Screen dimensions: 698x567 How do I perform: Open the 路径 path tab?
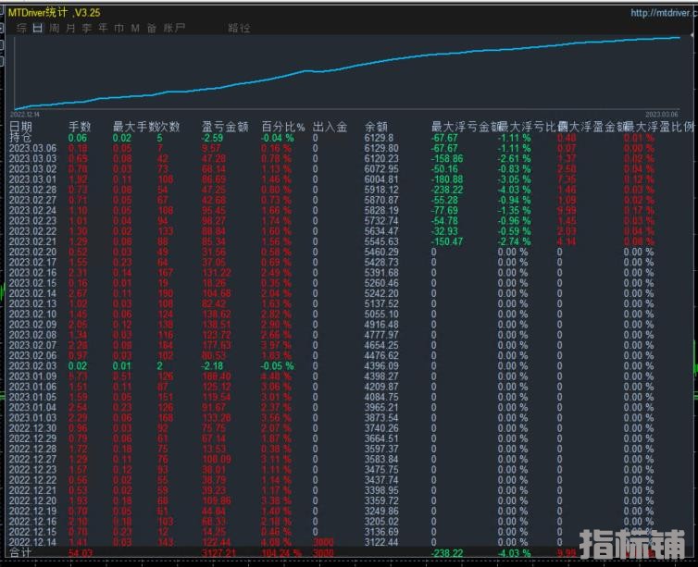point(239,28)
